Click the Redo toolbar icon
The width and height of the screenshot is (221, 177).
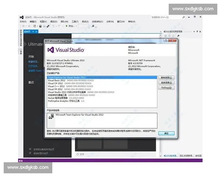pyautogui.click(x=59, y=26)
